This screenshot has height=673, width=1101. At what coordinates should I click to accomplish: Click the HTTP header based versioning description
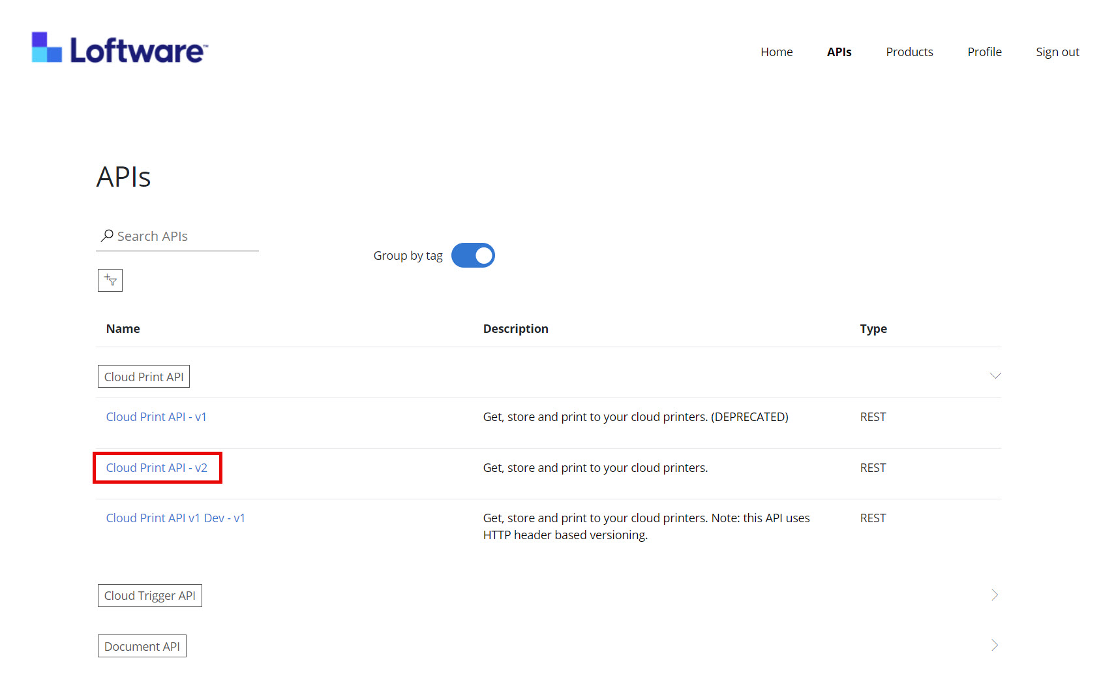tap(646, 526)
